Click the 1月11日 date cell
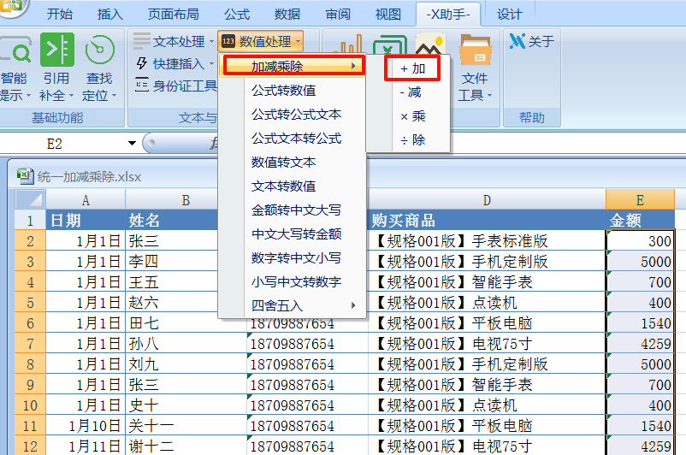Viewport: 686px width, 455px height. click(x=86, y=446)
